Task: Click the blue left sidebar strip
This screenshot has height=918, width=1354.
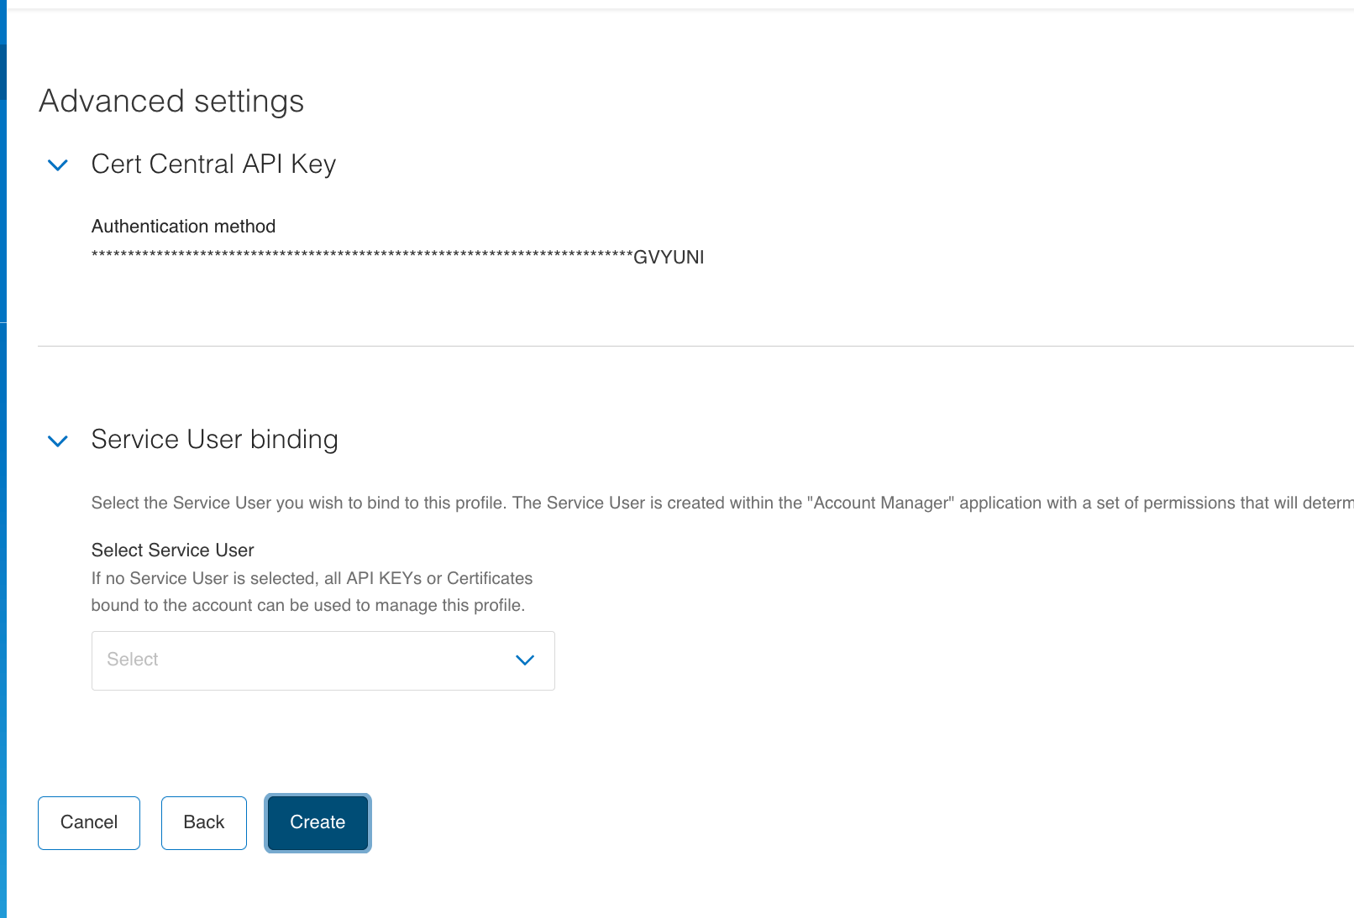Action: tap(3, 503)
